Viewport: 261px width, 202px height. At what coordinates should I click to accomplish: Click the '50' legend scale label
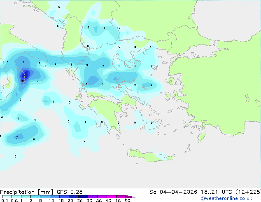127,200
